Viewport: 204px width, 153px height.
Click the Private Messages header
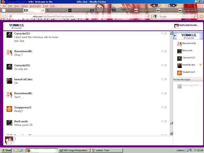point(188,79)
